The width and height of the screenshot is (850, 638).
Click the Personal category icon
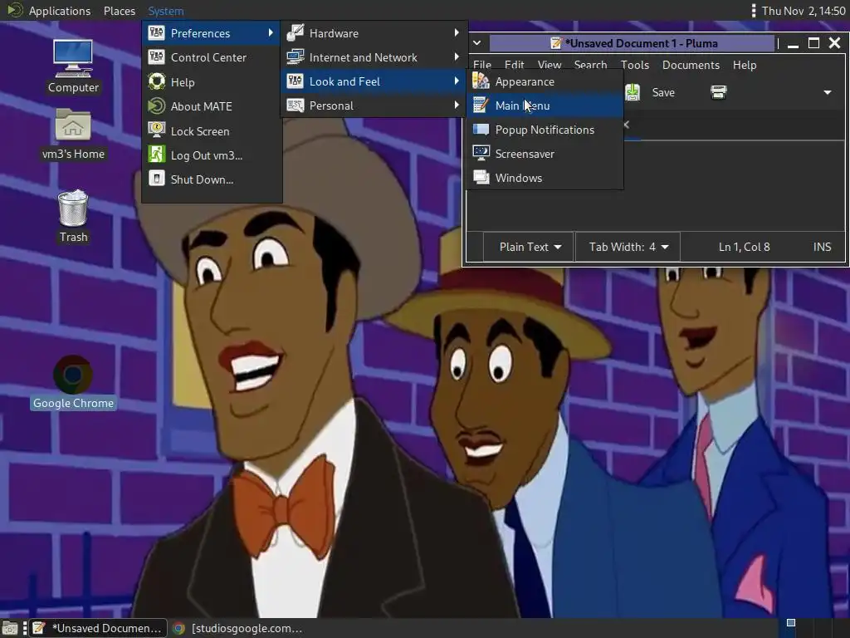click(x=296, y=106)
